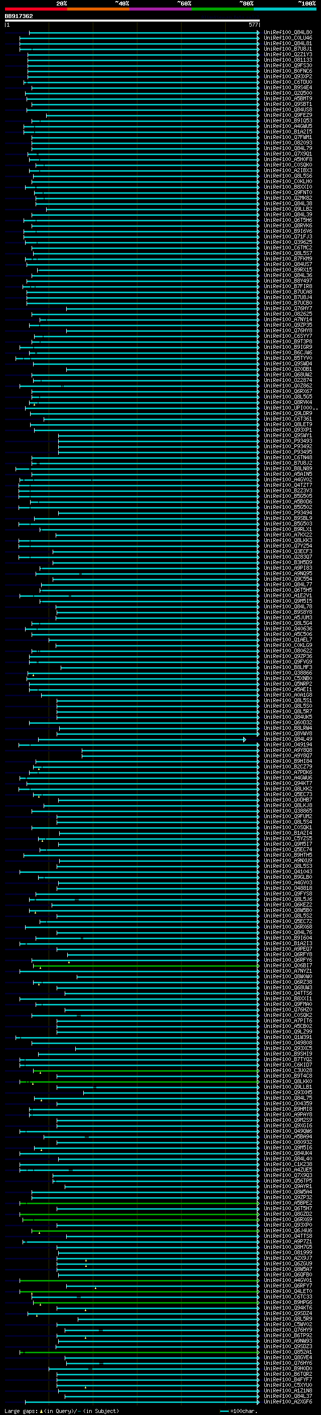Select label UniRef100_O49194
Viewport: 321px width, 1415px height.
[288, 744]
